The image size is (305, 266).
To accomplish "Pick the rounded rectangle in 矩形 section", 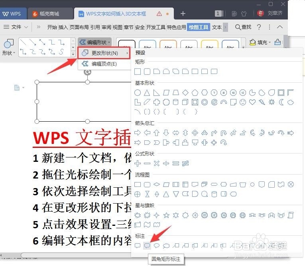I will tap(147, 72).
